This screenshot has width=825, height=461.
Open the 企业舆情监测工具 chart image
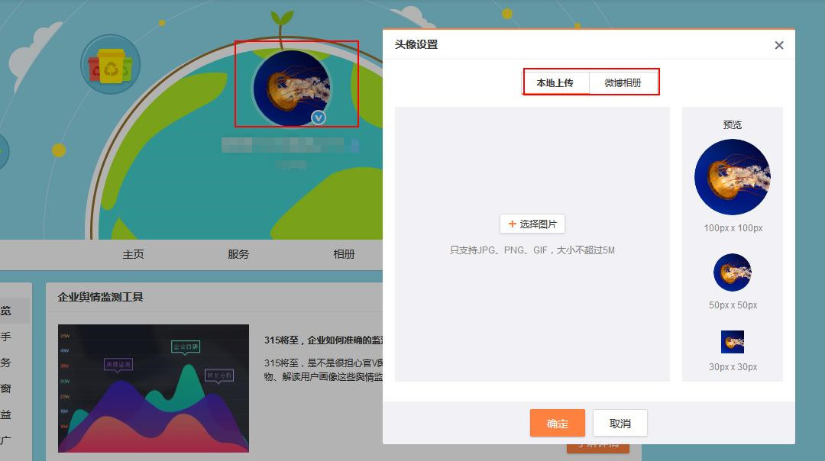coord(153,388)
